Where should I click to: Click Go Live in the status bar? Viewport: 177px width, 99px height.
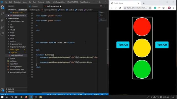point(88,95)
